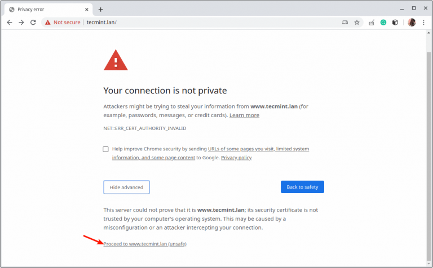Open the Grammarly extension icon

click(x=383, y=23)
